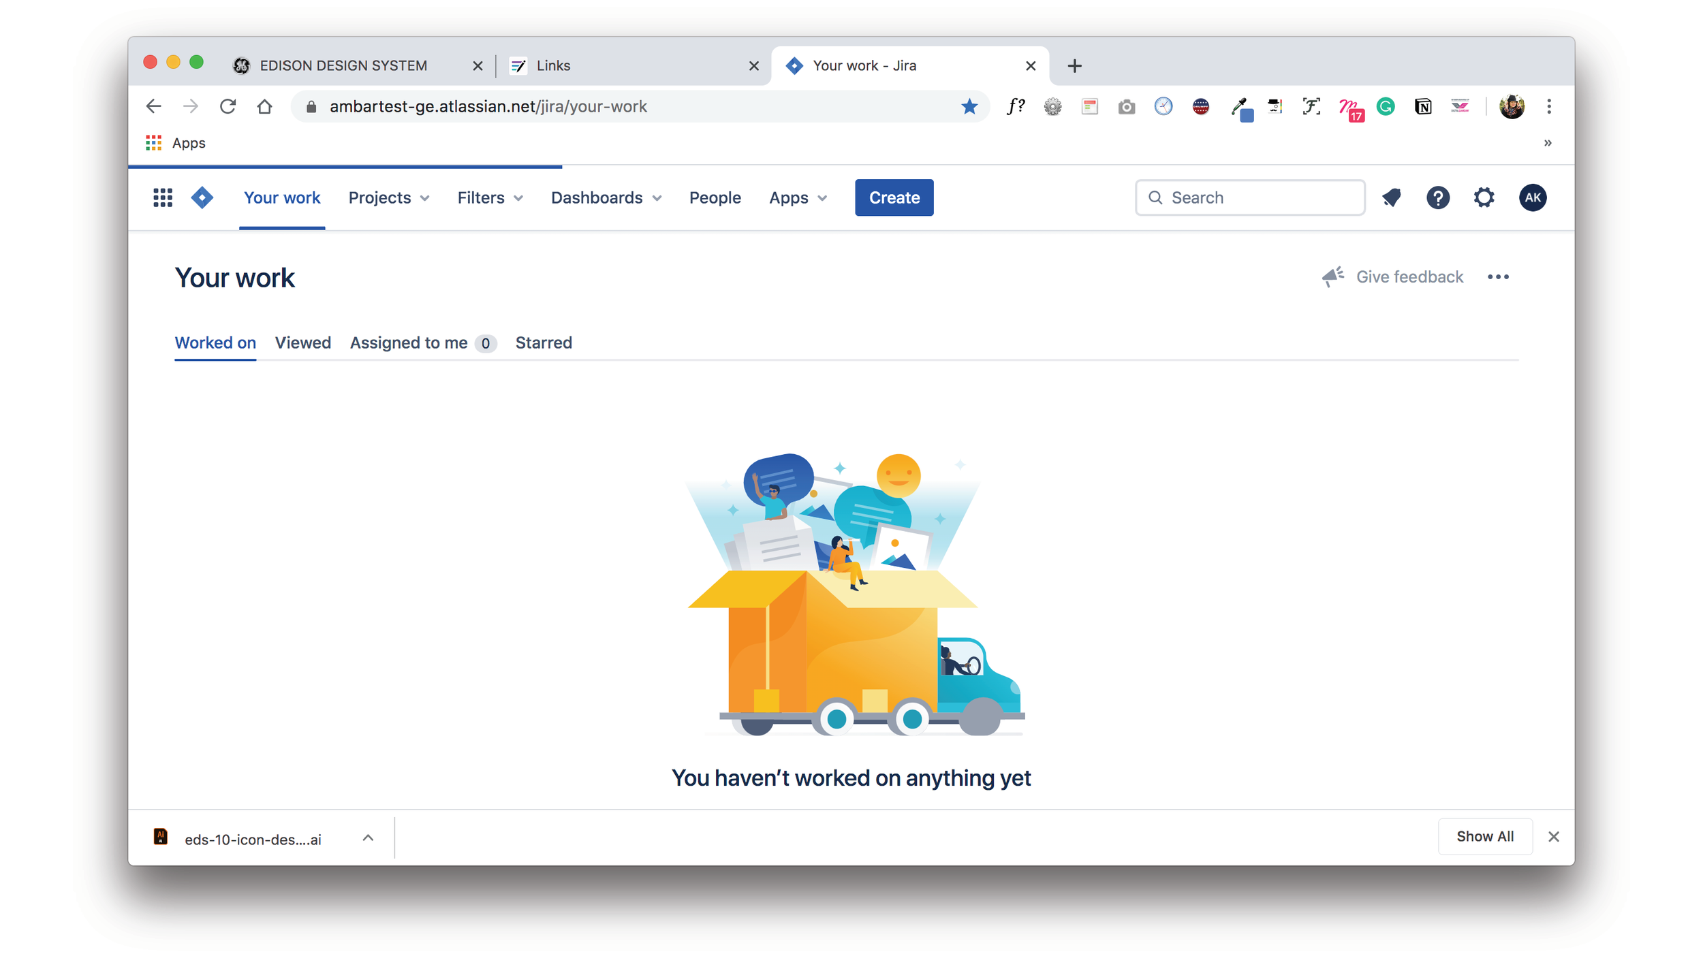Open the Apps bookmarks shortcut

pos(176,143)
